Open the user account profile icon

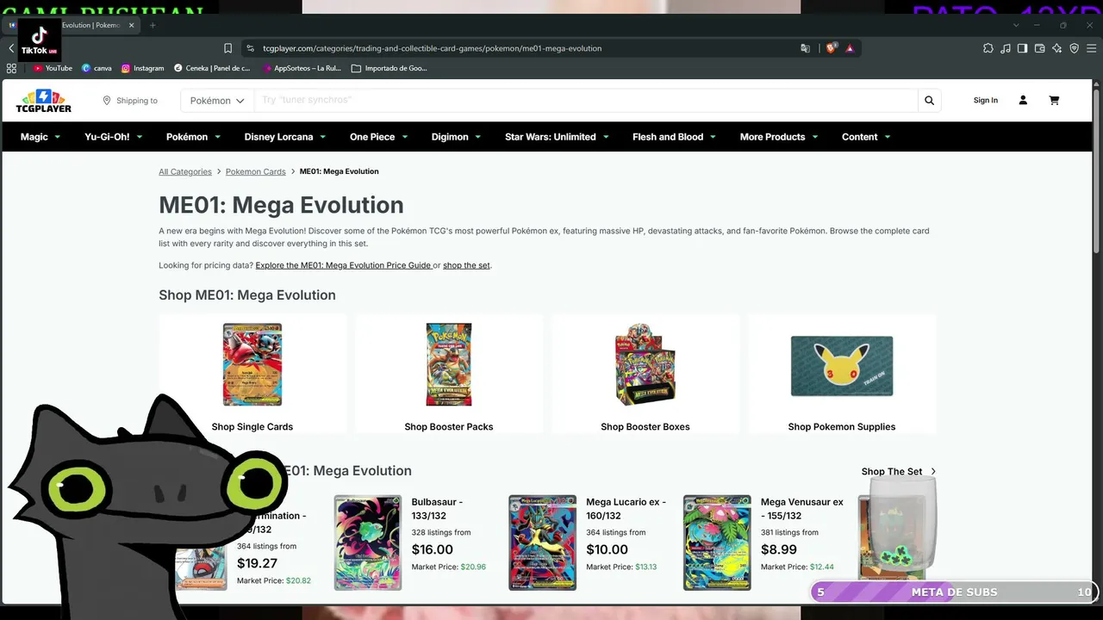pos(1023,101)
